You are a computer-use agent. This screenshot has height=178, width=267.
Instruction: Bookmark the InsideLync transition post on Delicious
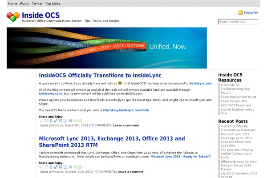(x=56, y=121)
